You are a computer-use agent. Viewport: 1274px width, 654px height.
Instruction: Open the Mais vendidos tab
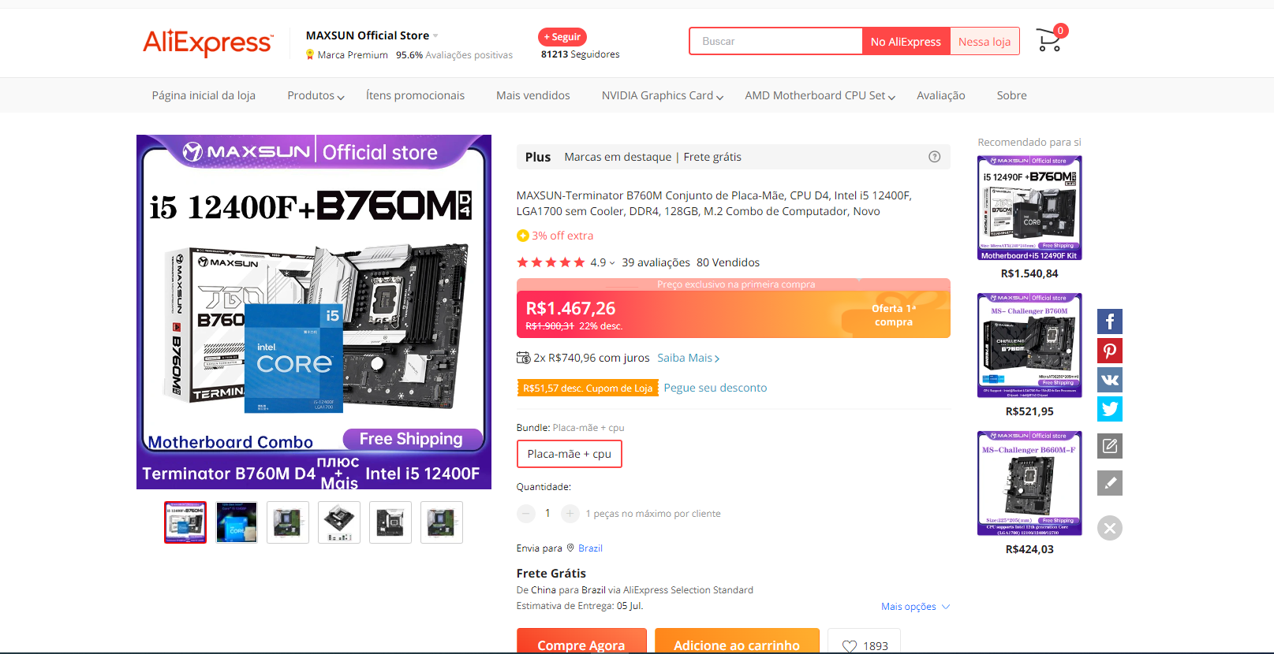click(x=533, y=95)
